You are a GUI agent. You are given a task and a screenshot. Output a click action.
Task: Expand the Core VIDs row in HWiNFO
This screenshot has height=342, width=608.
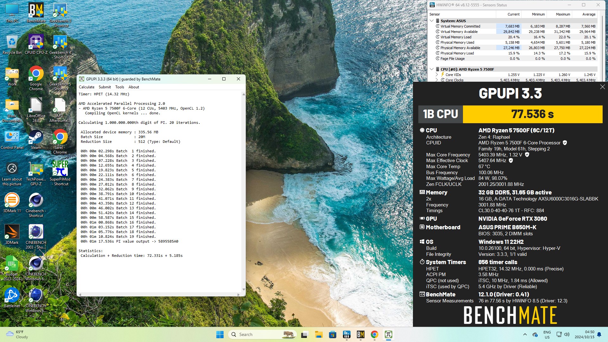(437, 75)
